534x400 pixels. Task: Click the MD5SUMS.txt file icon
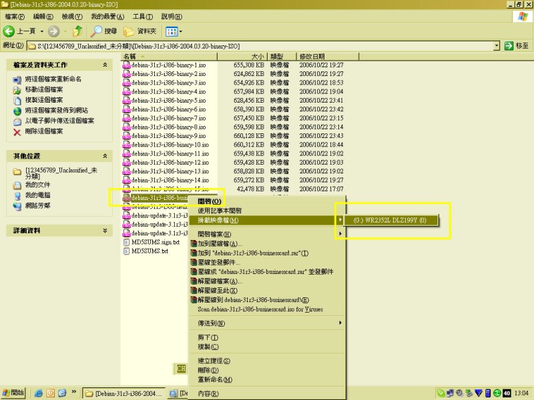coord(126,251)
